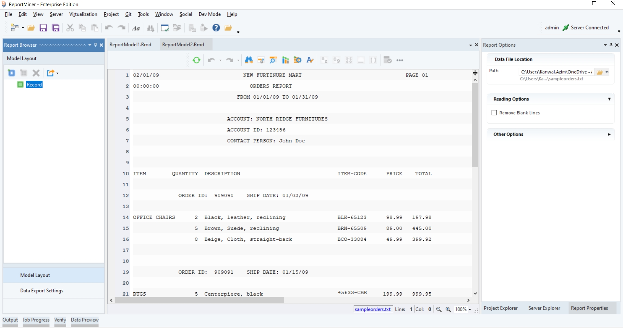Click the Save All double-floppy icon
The width and height of the screenshot is (623, 328).
point(56,28)
